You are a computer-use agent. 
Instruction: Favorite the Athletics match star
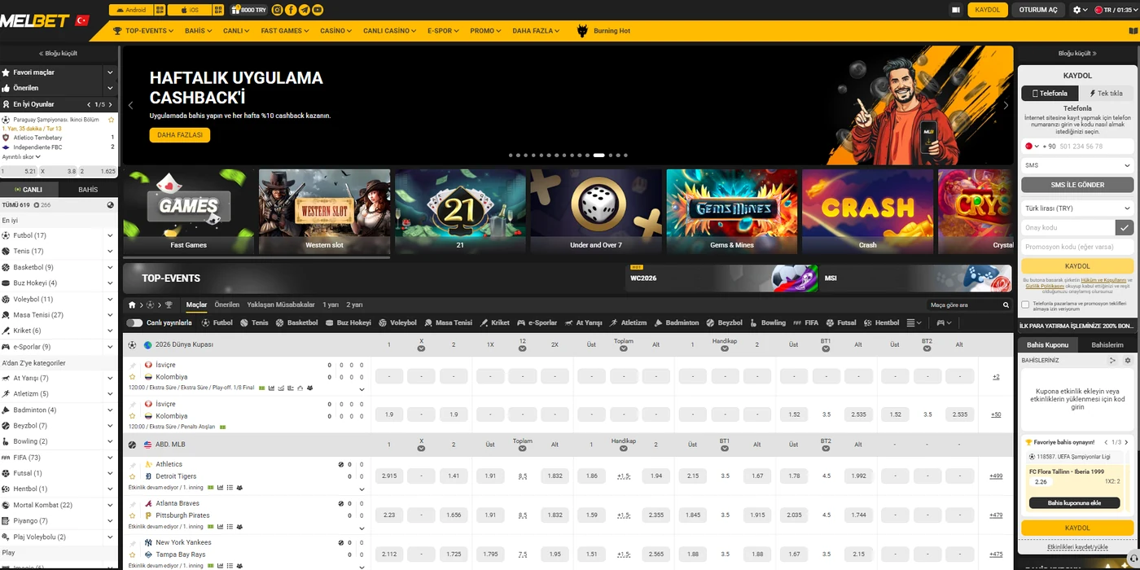[x=132, y=476]
